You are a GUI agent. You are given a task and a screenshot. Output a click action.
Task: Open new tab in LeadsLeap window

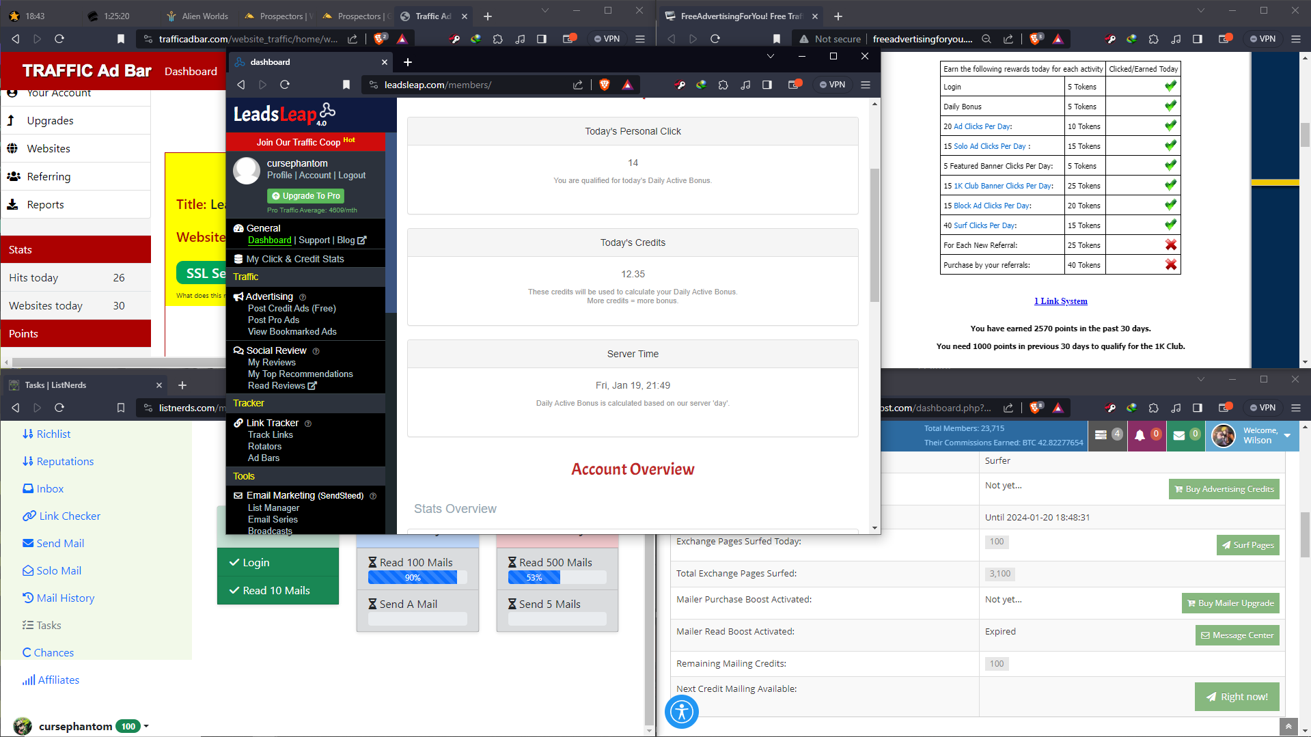coord(408,62)
